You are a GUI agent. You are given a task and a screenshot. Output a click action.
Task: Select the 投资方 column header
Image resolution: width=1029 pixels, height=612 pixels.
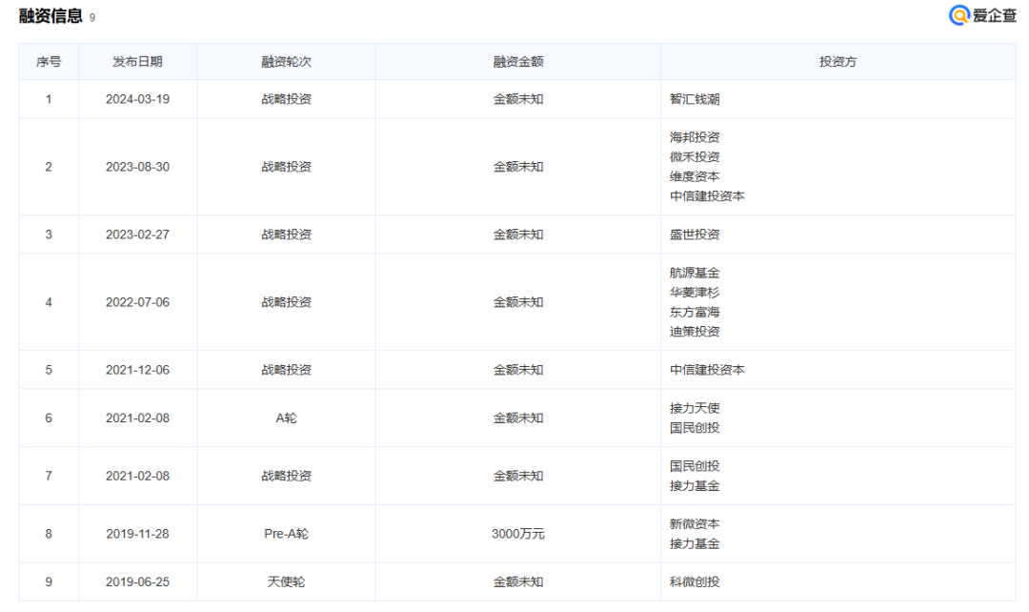pyautogui.click(x=838, y=62)
